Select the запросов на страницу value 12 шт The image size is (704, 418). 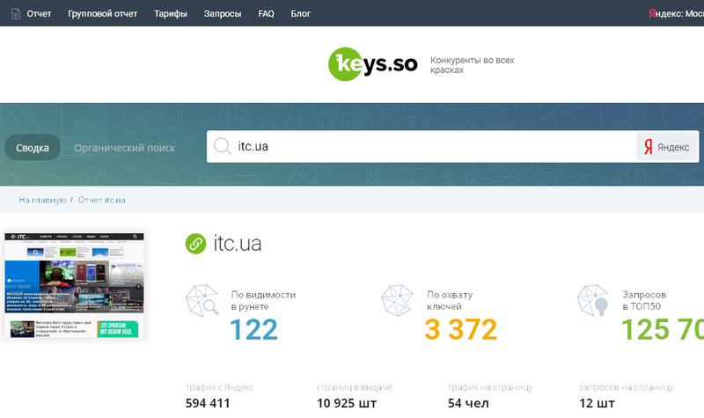(x=598, y=403)
